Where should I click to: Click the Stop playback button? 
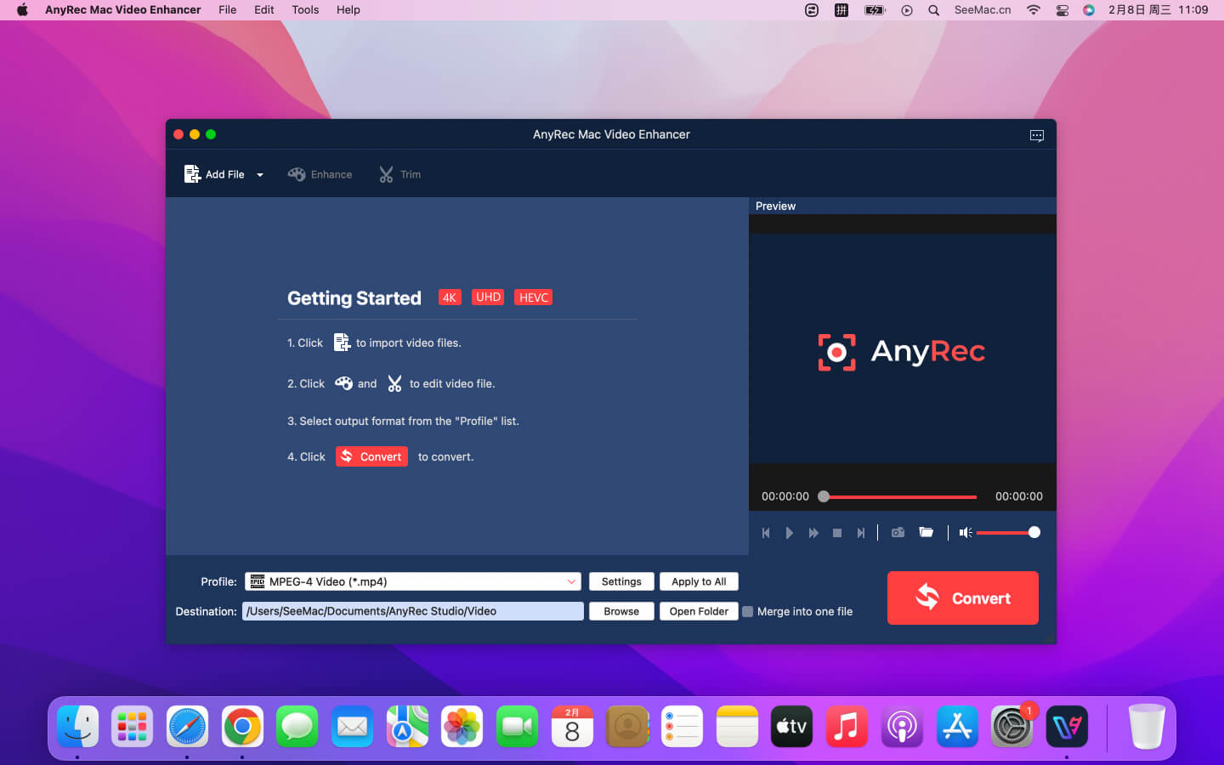tap(837, 533)
